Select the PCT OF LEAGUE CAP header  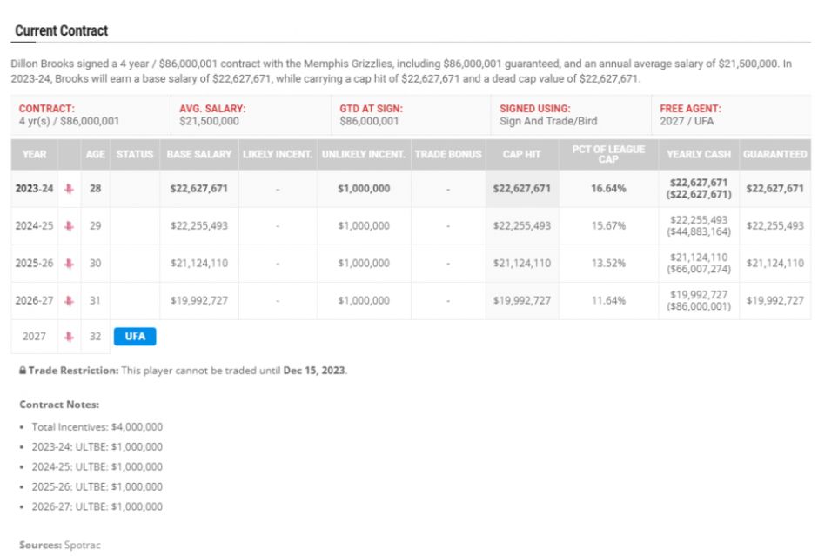coord(608,154)
